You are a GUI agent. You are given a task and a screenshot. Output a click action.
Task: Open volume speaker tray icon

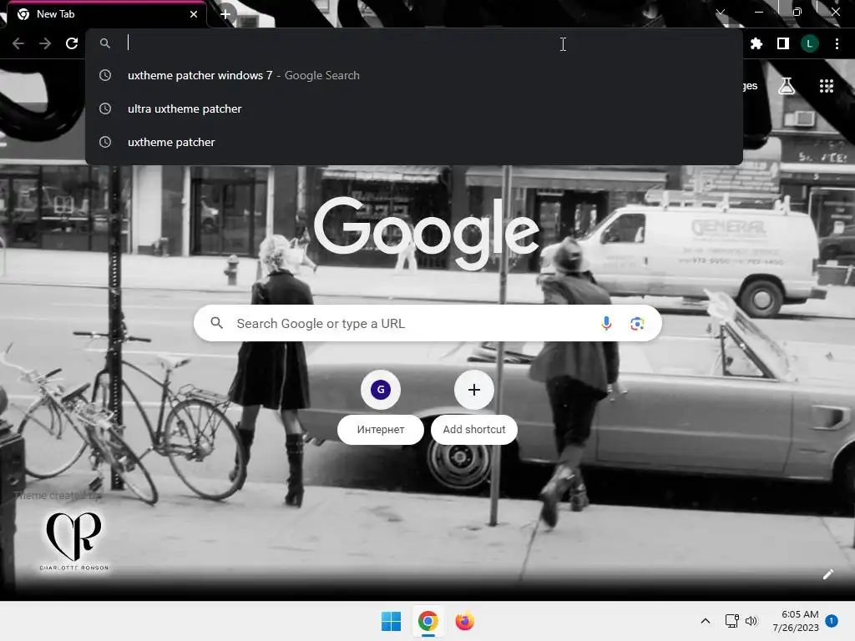(751, 621)
